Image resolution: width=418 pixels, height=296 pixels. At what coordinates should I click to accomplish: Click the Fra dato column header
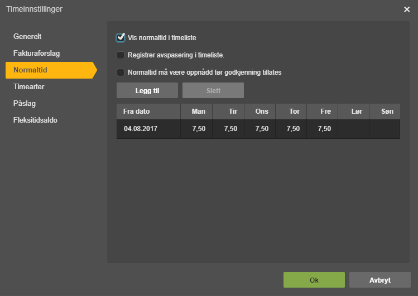(148, 111)
